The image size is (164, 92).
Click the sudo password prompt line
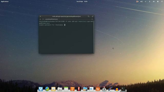pyautogui.click(x=52, y=25)
